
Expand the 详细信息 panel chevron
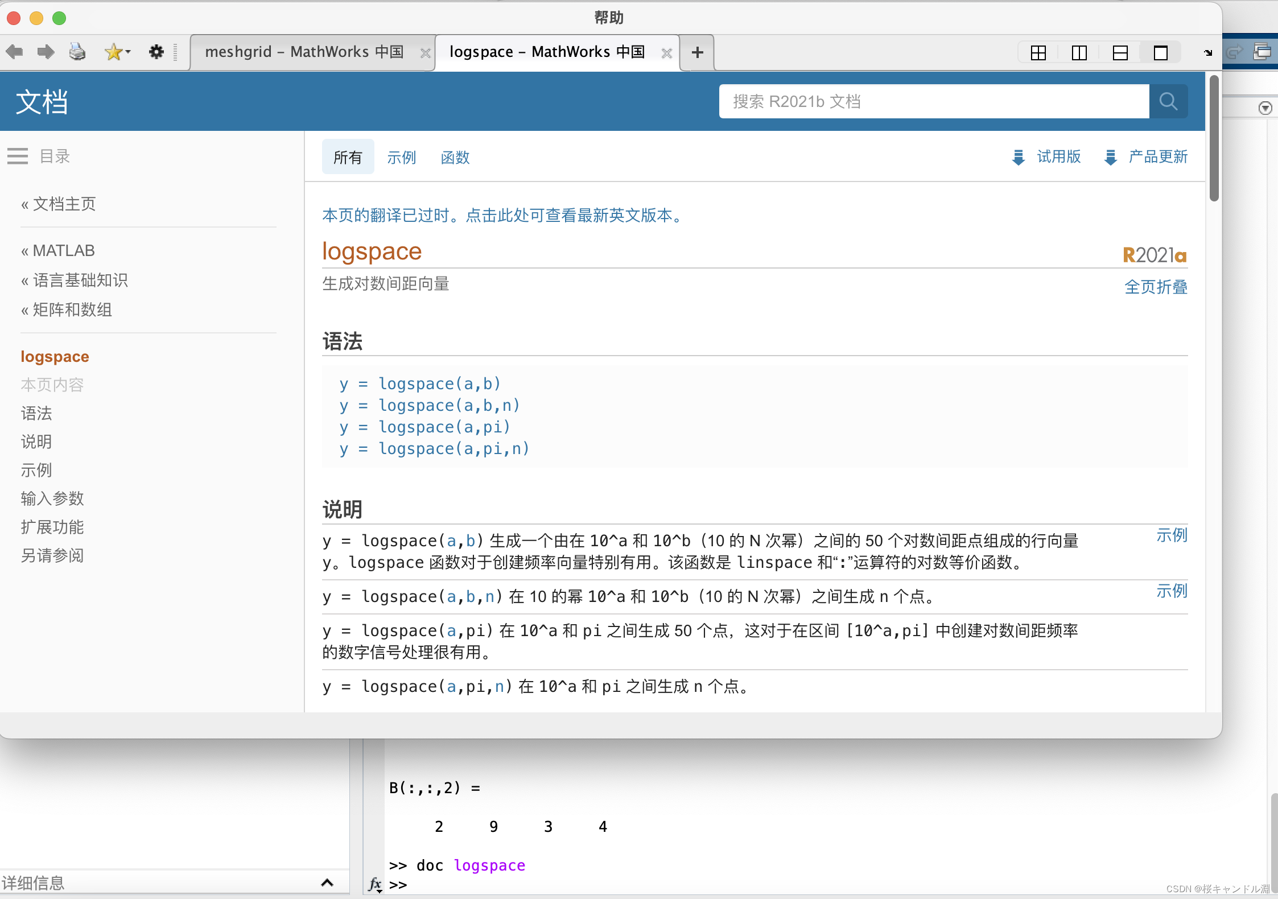[327, 882]
